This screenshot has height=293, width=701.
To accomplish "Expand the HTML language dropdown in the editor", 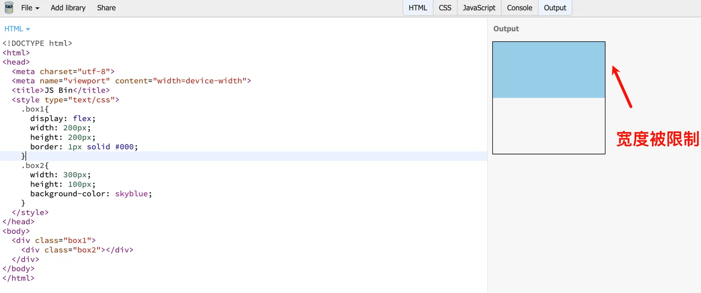I will point(18,29).
